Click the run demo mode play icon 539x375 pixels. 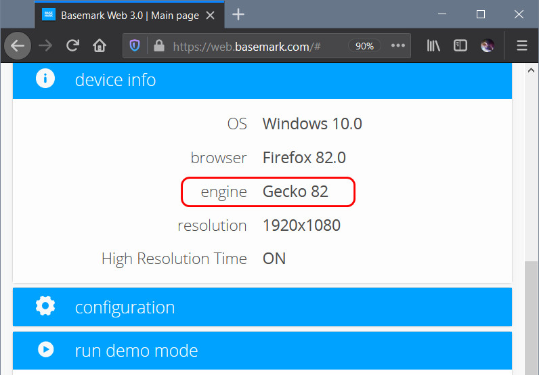coord(46,349)
